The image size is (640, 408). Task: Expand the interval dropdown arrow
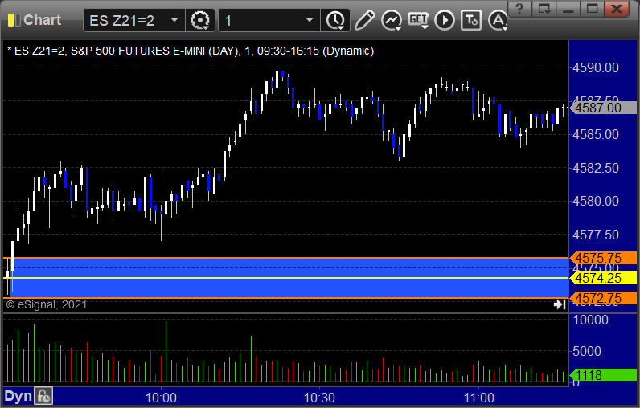310,20
